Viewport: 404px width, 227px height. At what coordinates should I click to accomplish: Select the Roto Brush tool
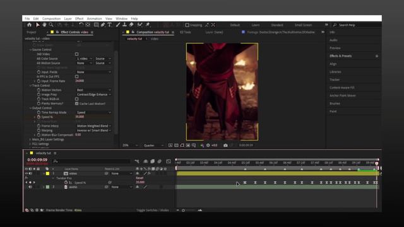click(x=140, y=25)
